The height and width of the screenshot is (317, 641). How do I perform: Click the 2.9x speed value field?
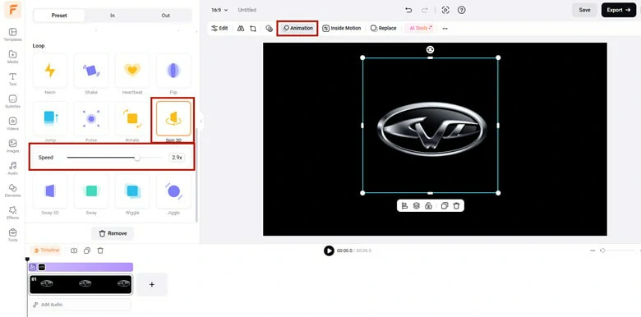(x=177, y=158)
